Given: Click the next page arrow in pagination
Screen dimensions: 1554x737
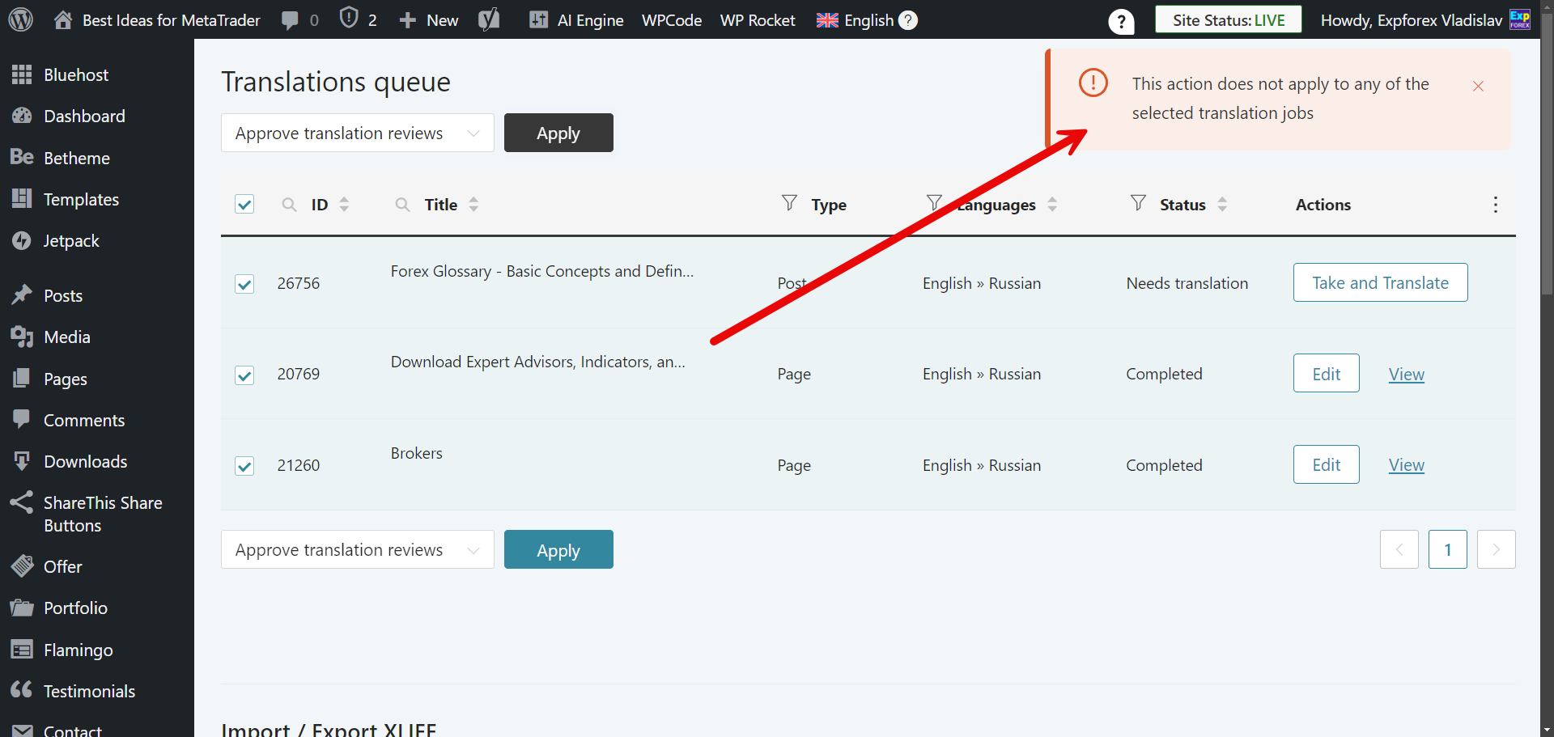Looking at the screenshot, I should click(x=1496, y=550).
